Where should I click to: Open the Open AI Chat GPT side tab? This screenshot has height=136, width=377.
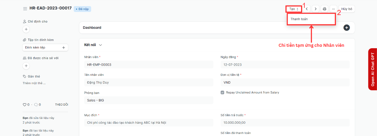pyautogui.click(x=373, y=69)
